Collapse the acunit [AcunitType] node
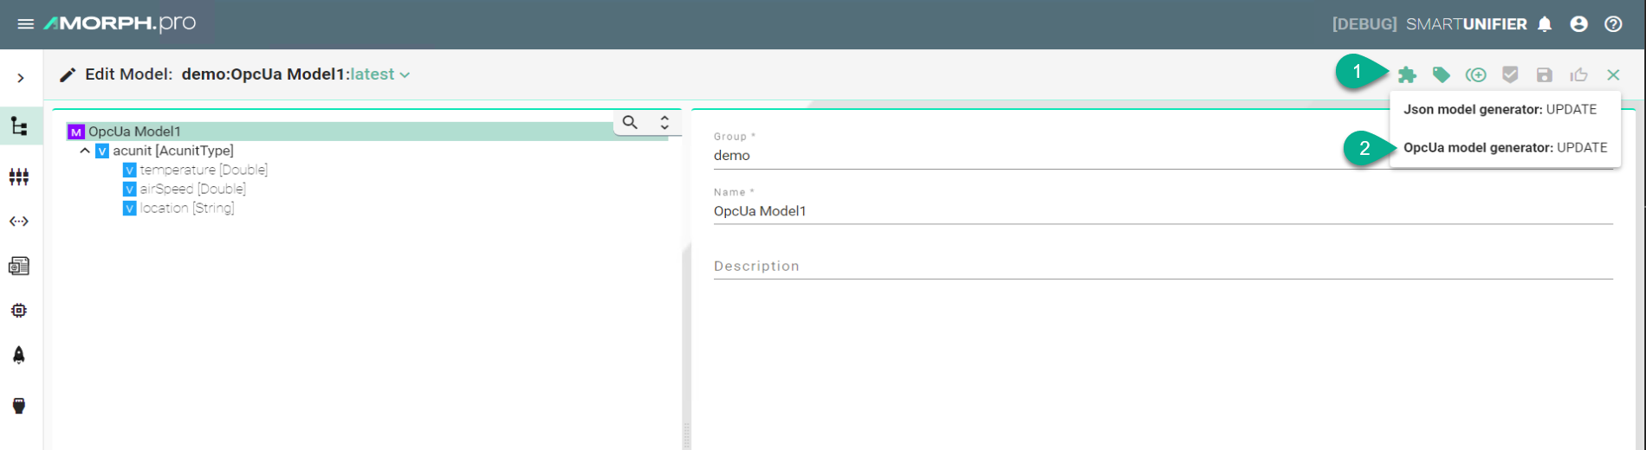This screenshot has width=1646, height=450. pyautogui.click(x=85, y=151)
